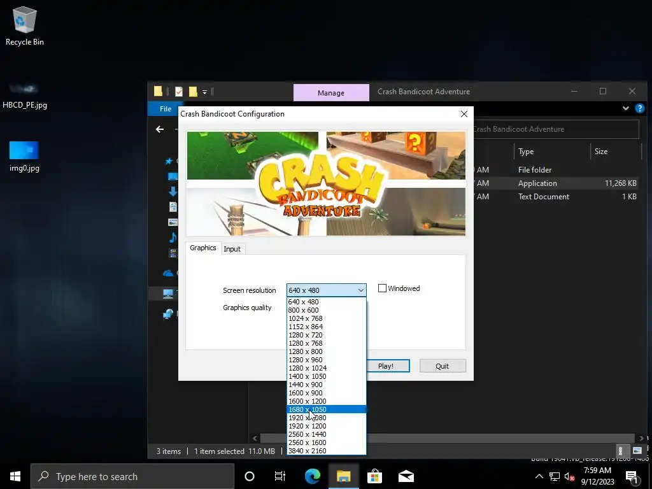Click the Explorer back arrow
Viewport: 652px width, 489px height.
pos(160,129)
